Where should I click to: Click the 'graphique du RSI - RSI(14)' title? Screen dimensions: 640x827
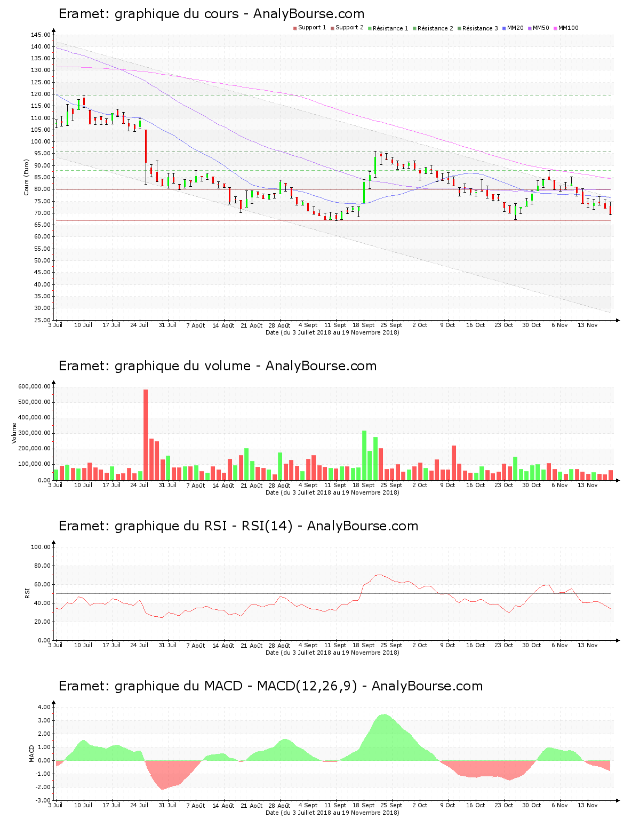[238, 526]
